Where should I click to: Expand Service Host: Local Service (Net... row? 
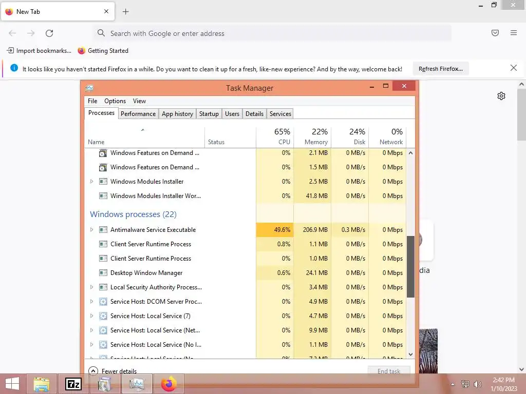[x=91, y=330]
